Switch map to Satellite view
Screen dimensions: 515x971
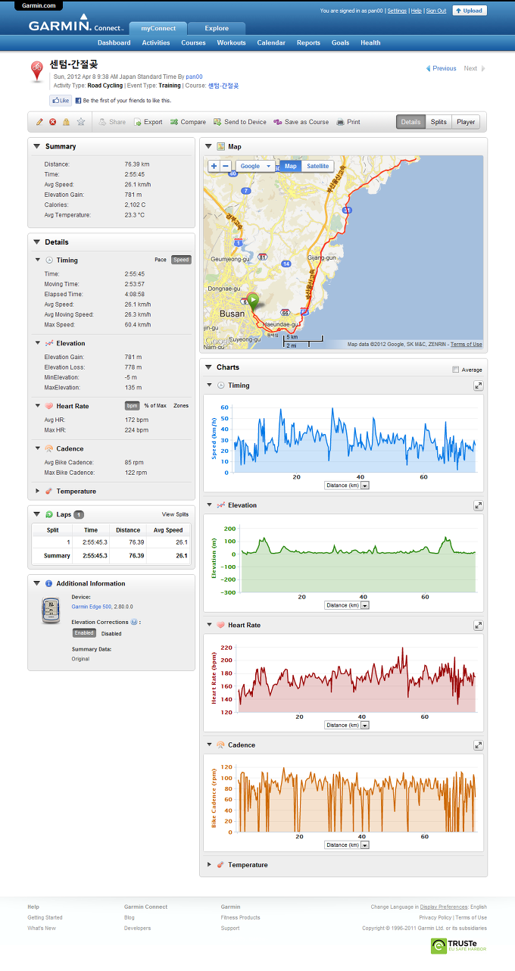318,166
